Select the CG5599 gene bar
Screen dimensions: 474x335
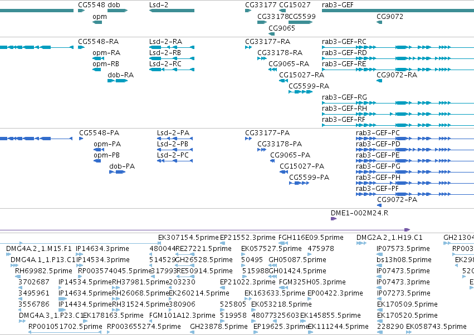(x=300, y=22)
